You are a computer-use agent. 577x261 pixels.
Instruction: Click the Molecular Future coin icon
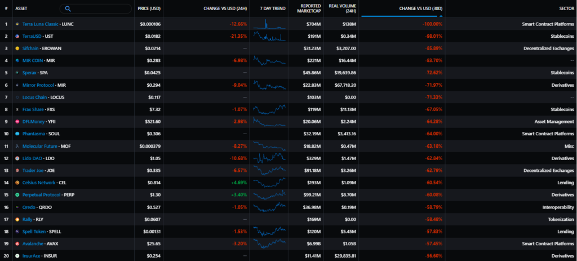click(x=17, y=146)
